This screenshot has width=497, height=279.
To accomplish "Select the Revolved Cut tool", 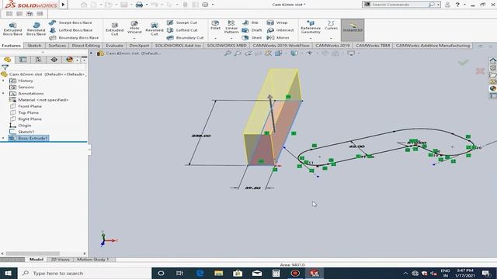I will pos(155,29).
